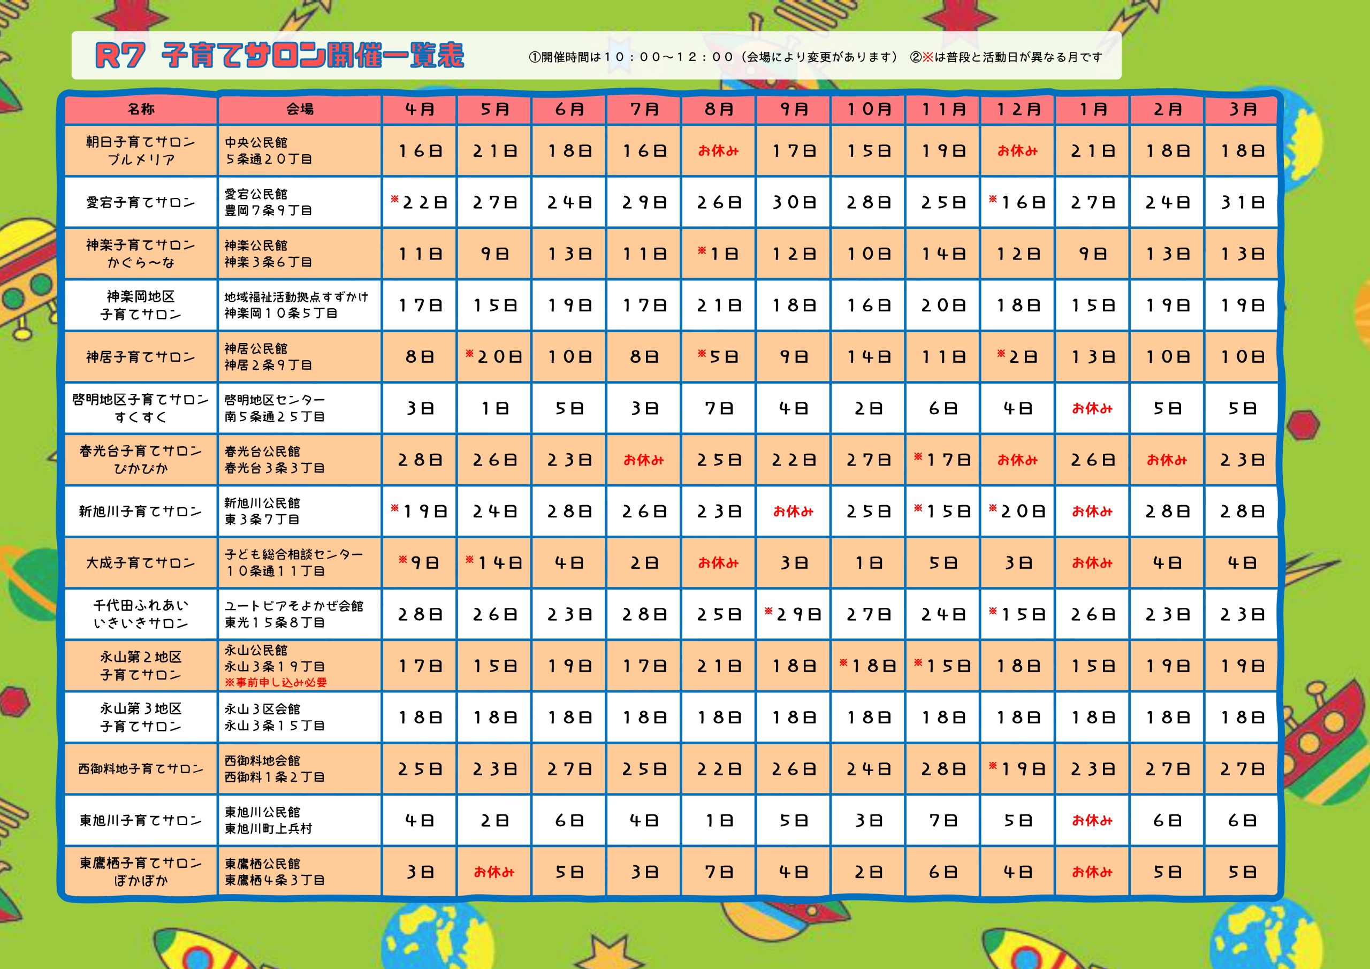Screen dimensions: 1370x969
Task: Click '神居子育てサロン' row name
Action: pos(141,357)
